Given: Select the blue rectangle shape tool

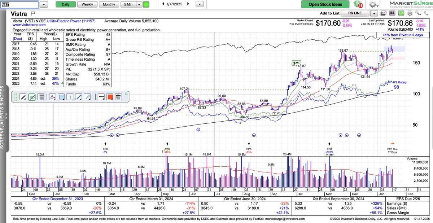Looking at the screenshot, I should (x=61, y=97).
